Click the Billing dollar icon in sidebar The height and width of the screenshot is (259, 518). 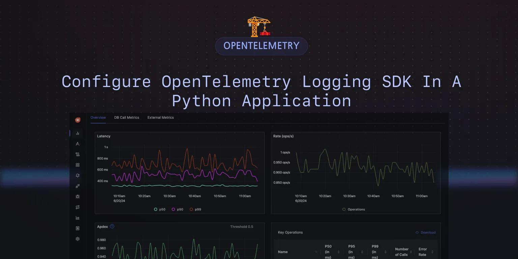[78, 228]
